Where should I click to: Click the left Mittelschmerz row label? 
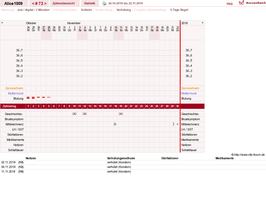pyautogui.click(x=14, y=125)
